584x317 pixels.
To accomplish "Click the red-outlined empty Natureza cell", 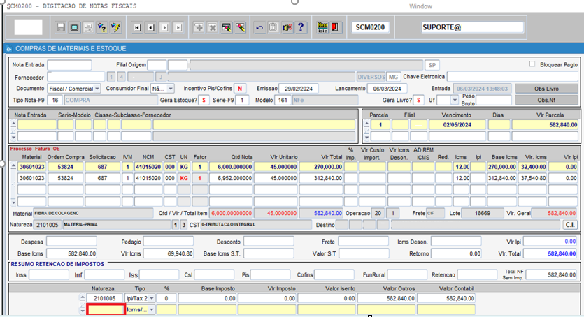I will point(106,309).
